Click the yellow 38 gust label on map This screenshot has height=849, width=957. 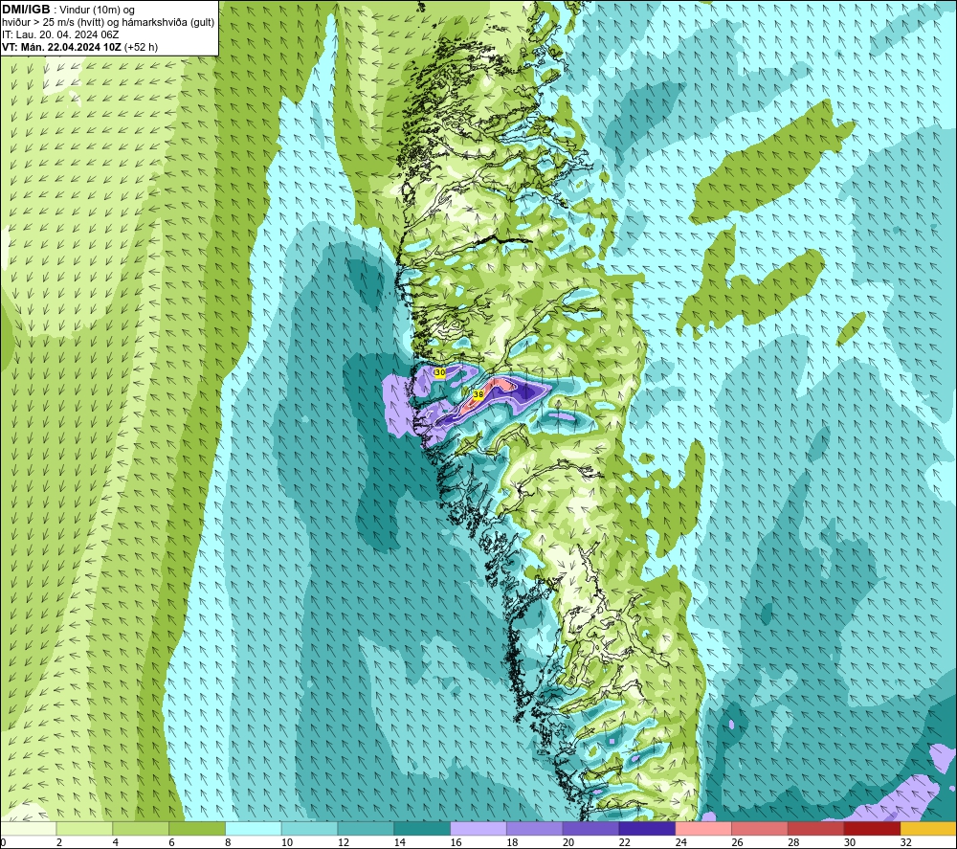478,395
